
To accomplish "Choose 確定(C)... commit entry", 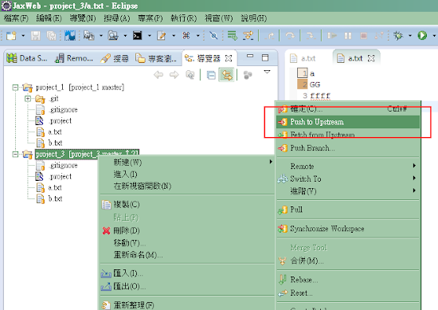I will [348, 108].
